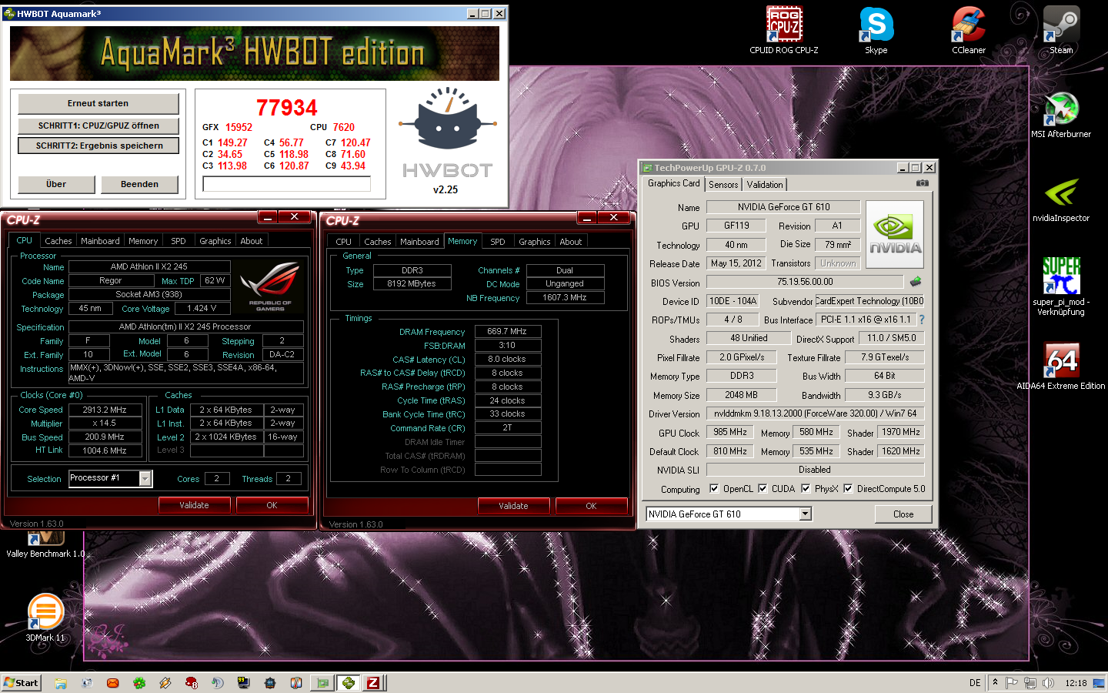Open About tab in right CPU-Z
Screen dimensions: 1108x693
(x=570, y=242)
